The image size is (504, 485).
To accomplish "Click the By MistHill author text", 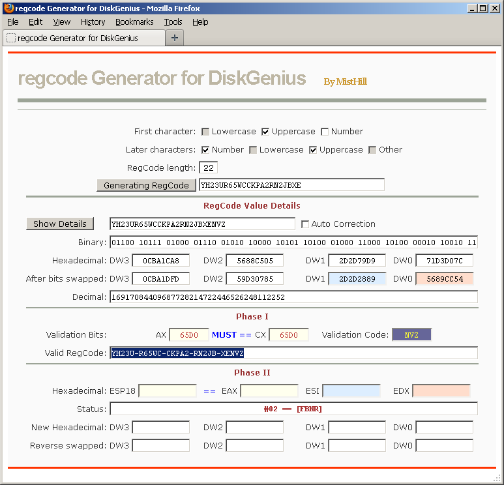I will pos(345,81).
